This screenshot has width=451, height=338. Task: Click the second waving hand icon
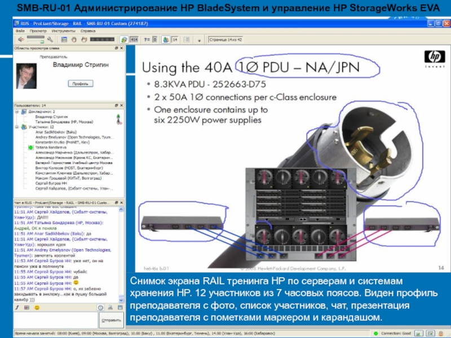click(83, 39)
